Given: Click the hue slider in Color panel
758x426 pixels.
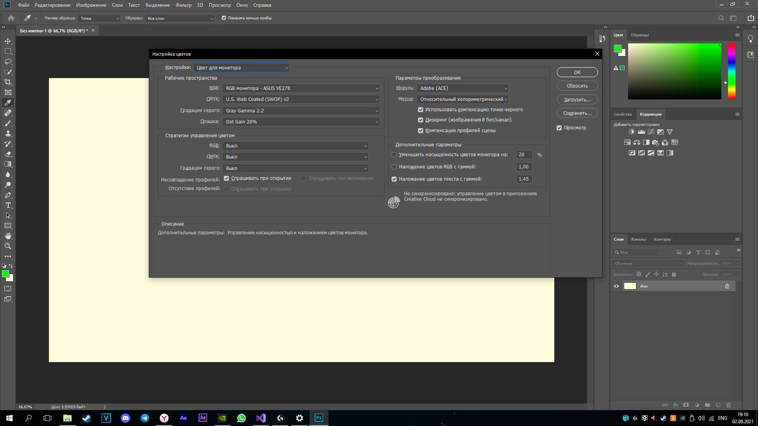Looking at the screenshot, I should pos(732,71).
